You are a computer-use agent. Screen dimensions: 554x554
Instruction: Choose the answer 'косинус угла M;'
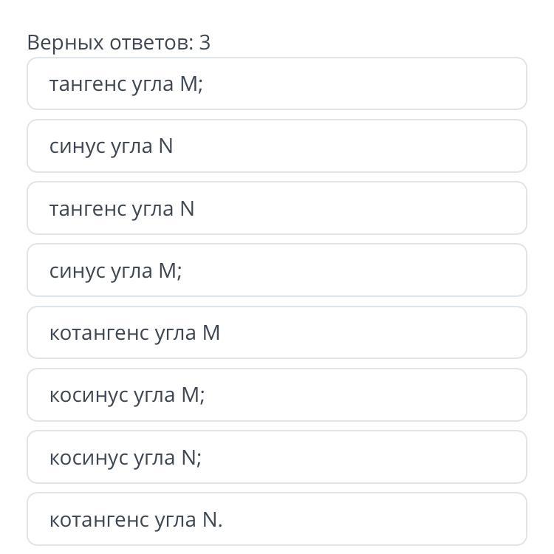point(276,395)
